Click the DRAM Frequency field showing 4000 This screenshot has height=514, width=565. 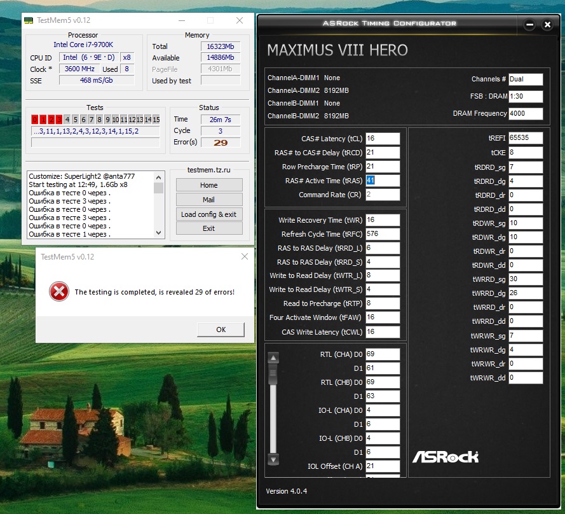tap(526, 114)
